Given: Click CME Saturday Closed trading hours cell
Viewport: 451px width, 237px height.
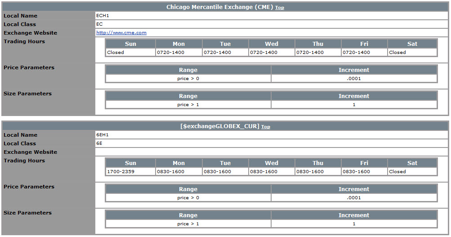Looking at the screenshot, I should pyautogui.click(x=412, y=52).
